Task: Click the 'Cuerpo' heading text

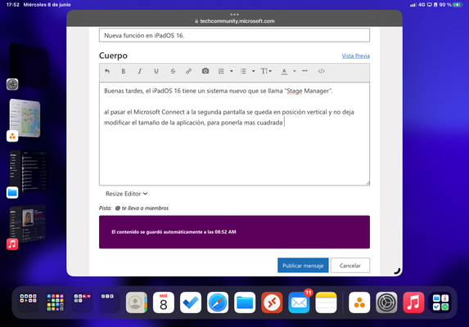Action: [113, 56]
